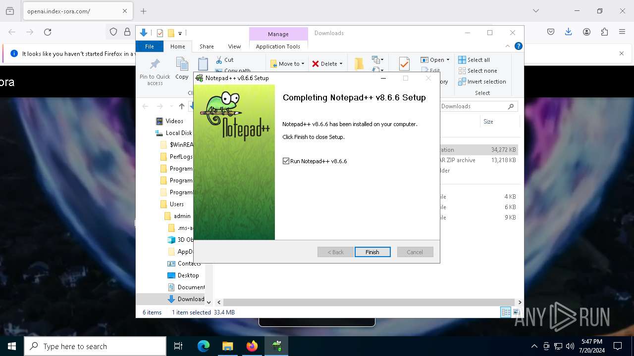Click the New folder icon
634x356 pixels.
(x=359, y=64)
